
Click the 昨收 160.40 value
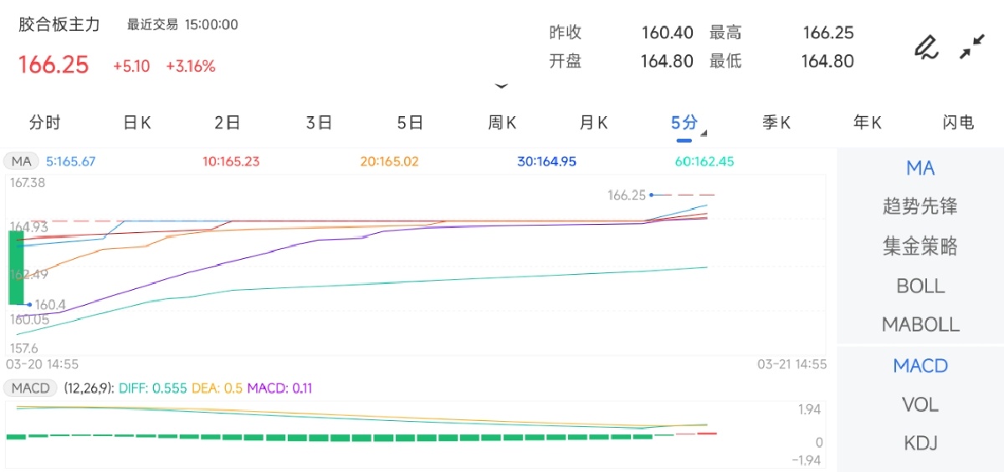point(668,33)
